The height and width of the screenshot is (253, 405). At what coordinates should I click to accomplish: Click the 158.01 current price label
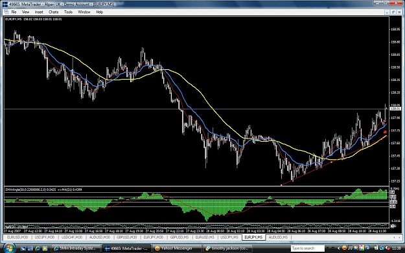pos(395,109)
